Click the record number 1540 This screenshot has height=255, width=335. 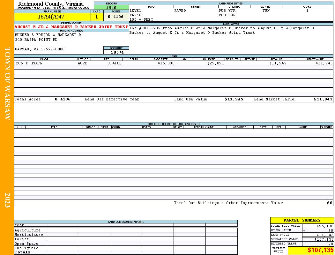pos(111,8)
